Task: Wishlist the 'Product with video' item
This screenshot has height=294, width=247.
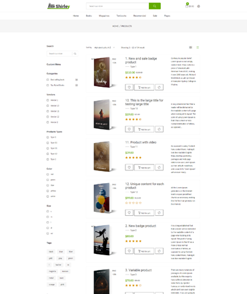Action: point(129,168)
